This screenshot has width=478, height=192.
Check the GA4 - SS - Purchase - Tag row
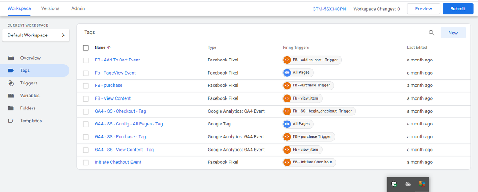tap(86, 137)
